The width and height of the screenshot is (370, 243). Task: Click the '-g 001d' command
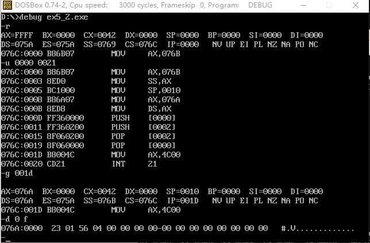pos(17,173)
